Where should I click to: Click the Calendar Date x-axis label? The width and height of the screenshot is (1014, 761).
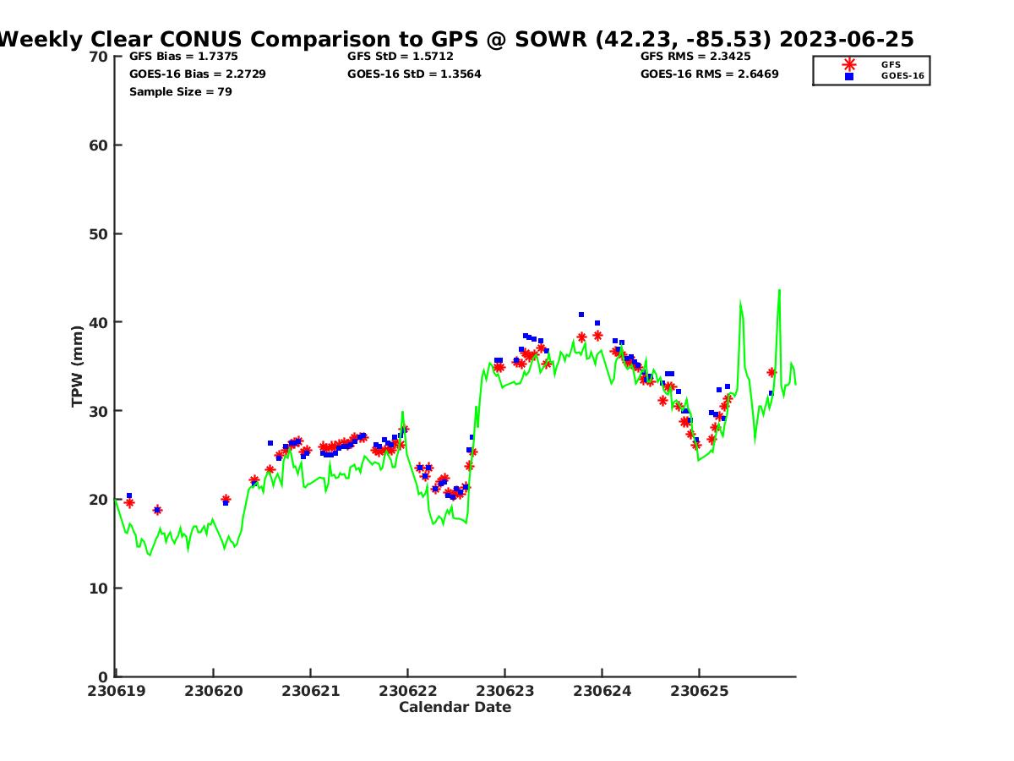[x=455, y=707]
